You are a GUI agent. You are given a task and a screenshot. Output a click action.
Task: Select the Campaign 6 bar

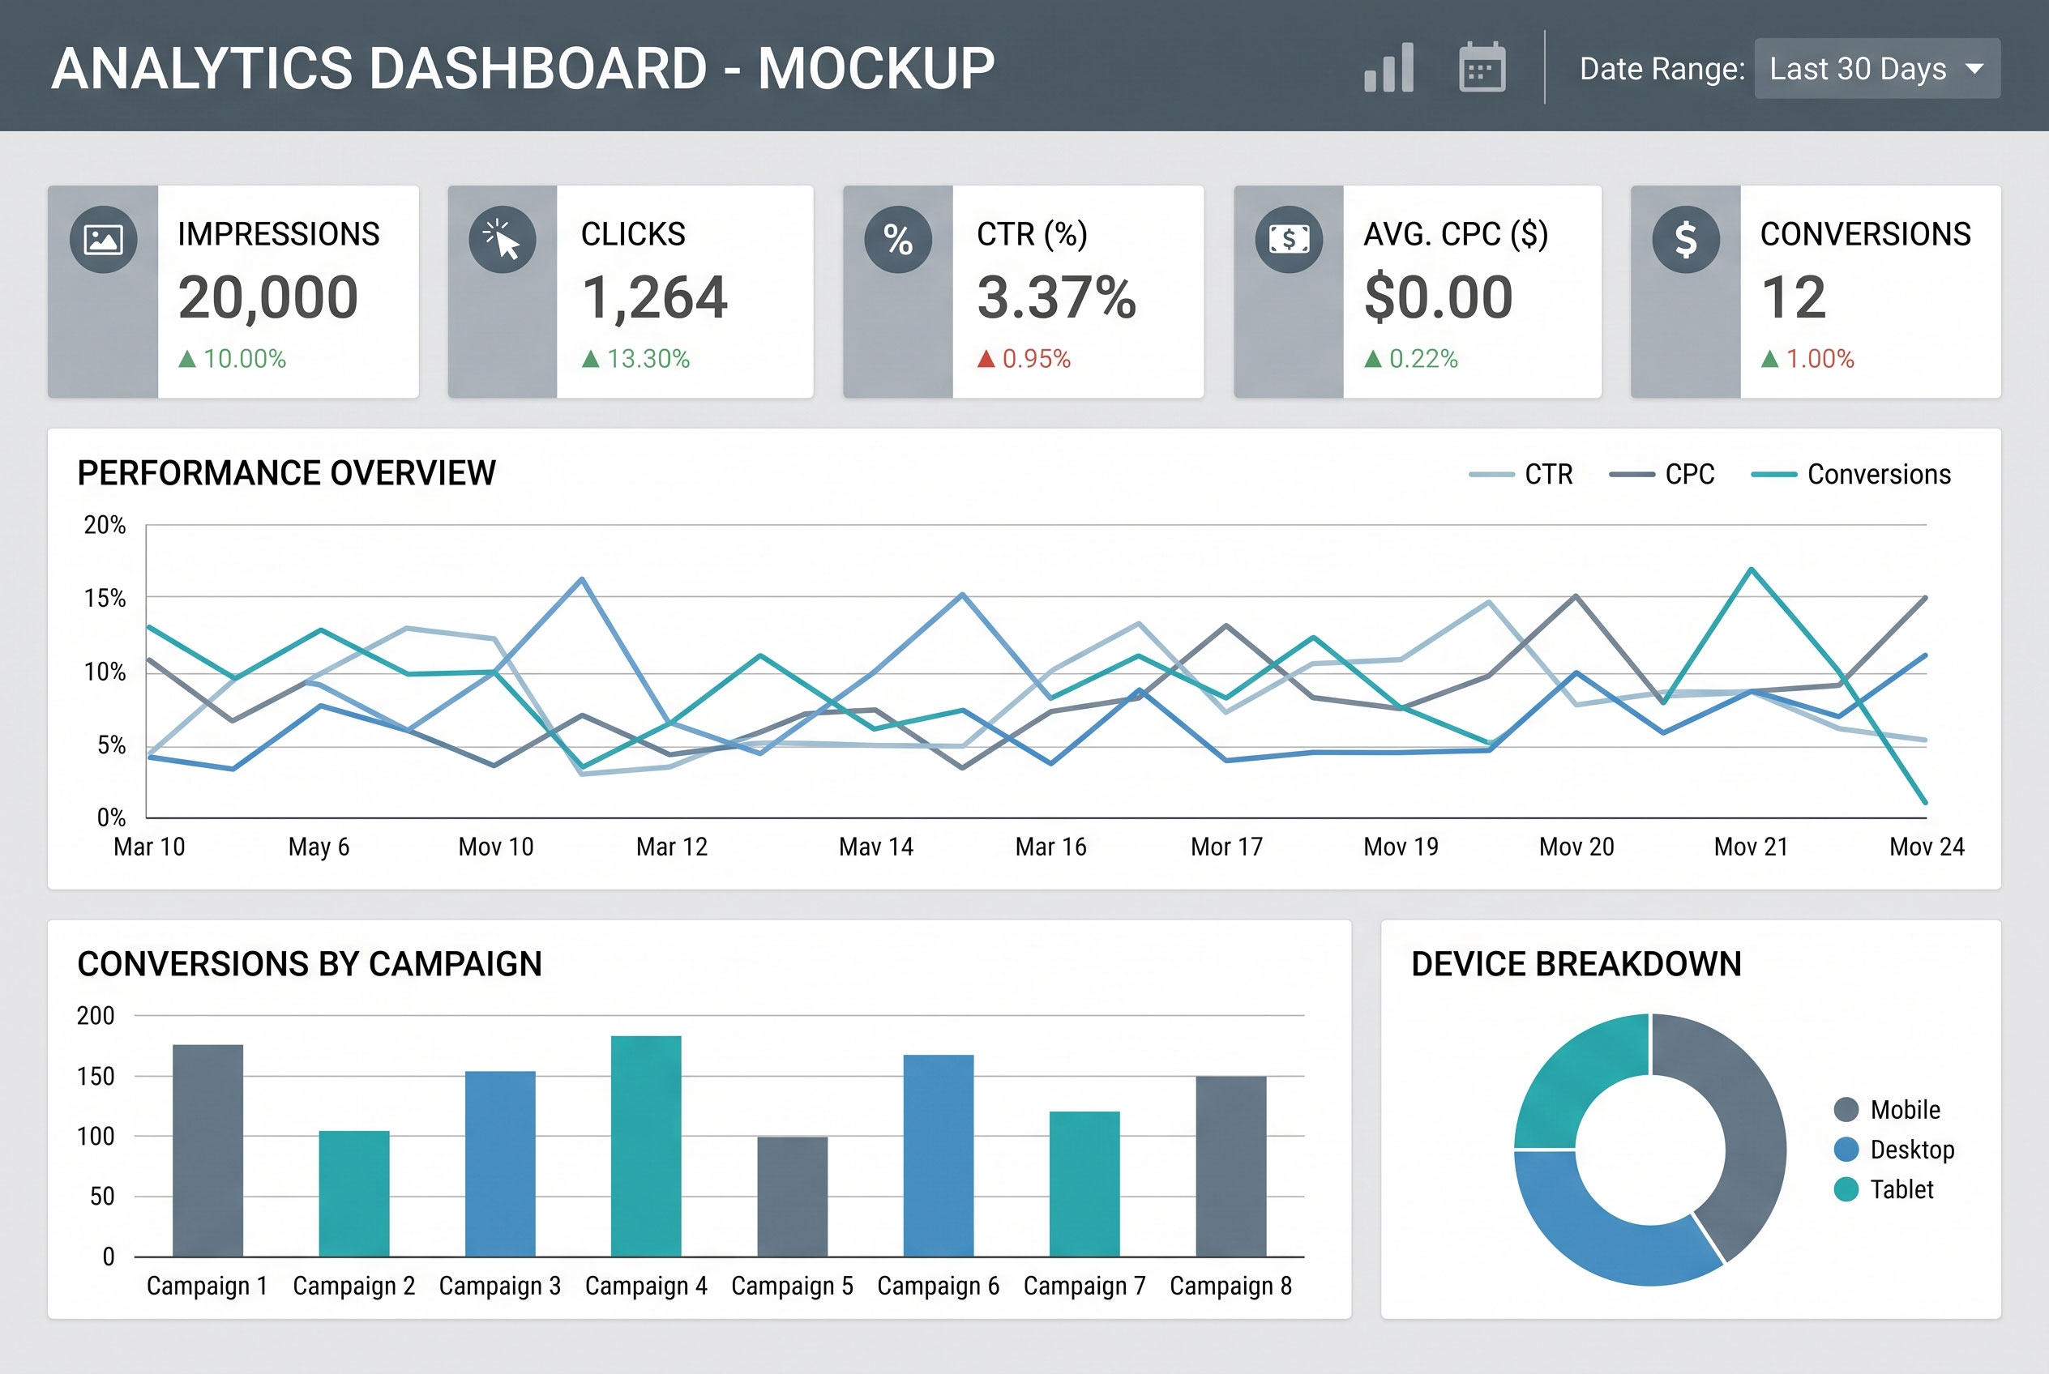pyautogui.click(x=939, y=1156)
